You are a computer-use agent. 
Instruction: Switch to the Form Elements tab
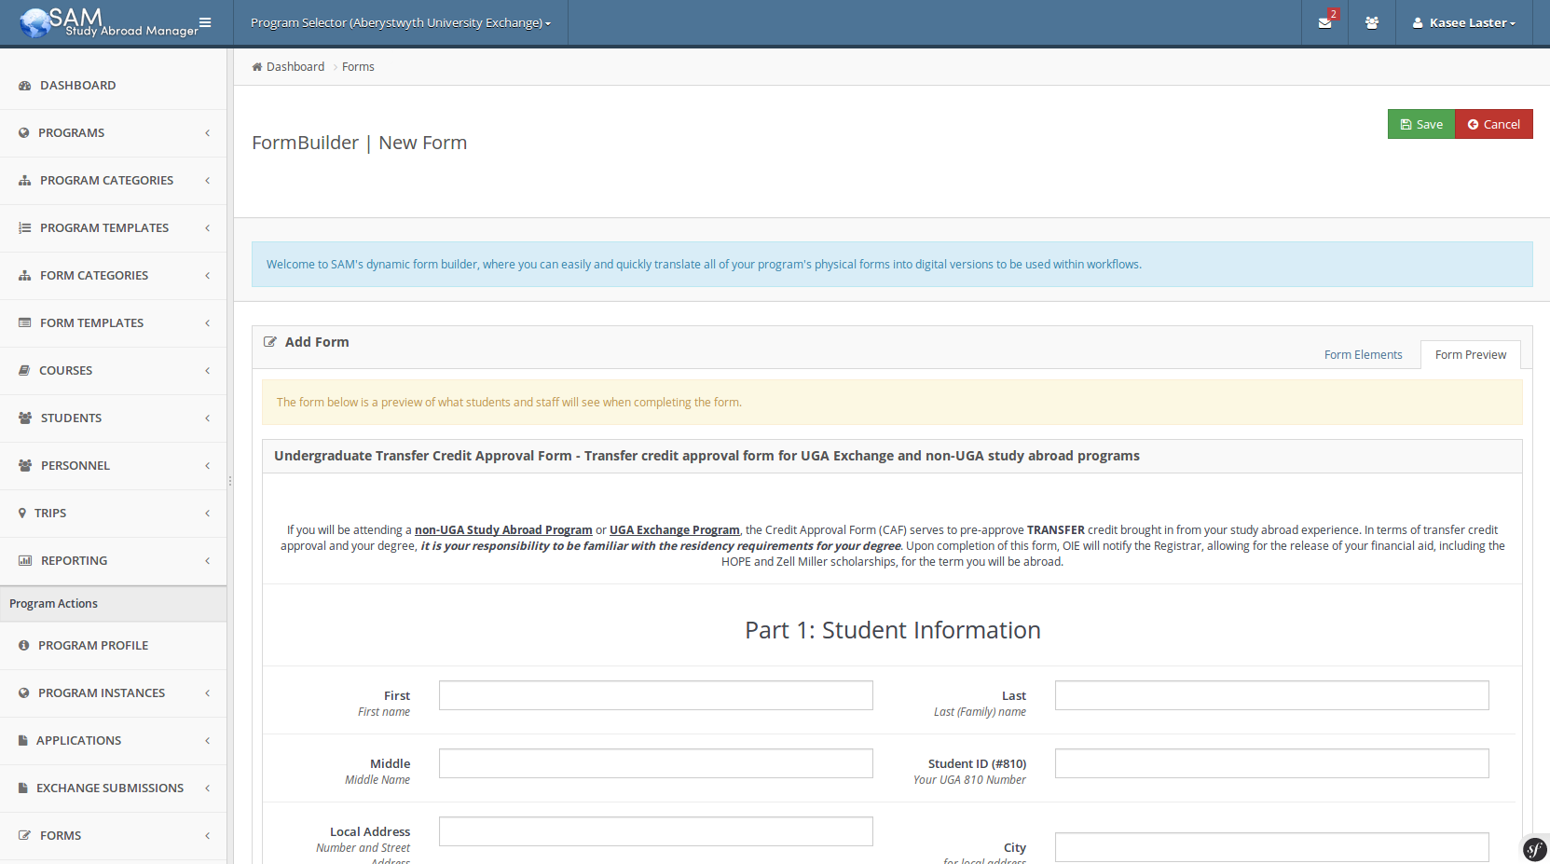1363,355
